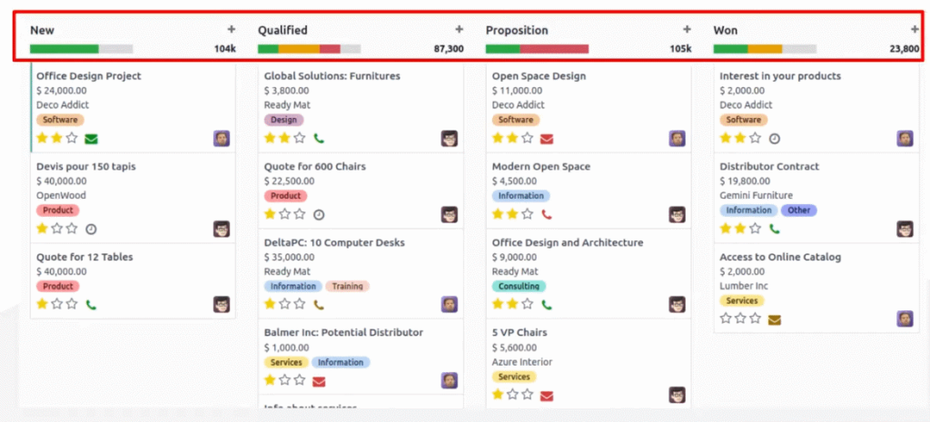Click the plus icon in Proposition column
Image resolution: width=930 pixels, height=422 pixels.
687,29
